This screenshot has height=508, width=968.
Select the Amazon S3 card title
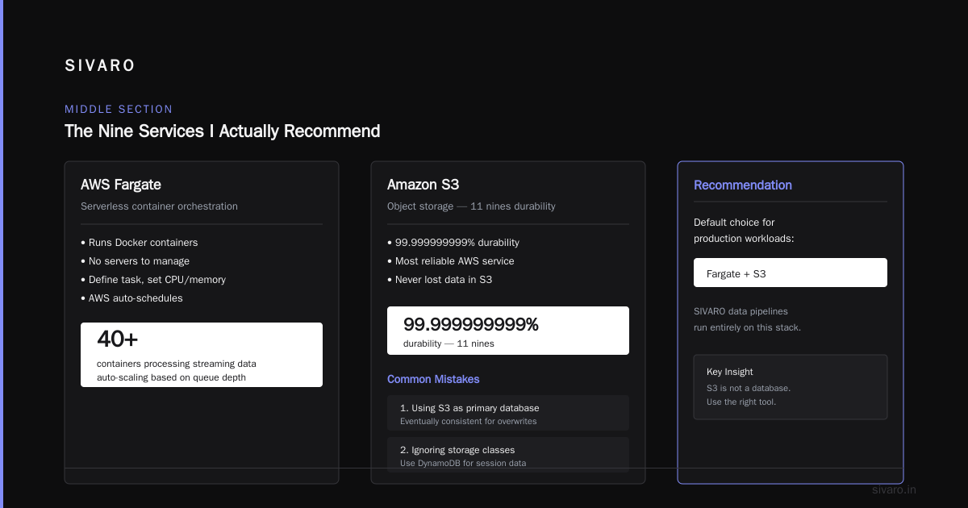point(423,185)
